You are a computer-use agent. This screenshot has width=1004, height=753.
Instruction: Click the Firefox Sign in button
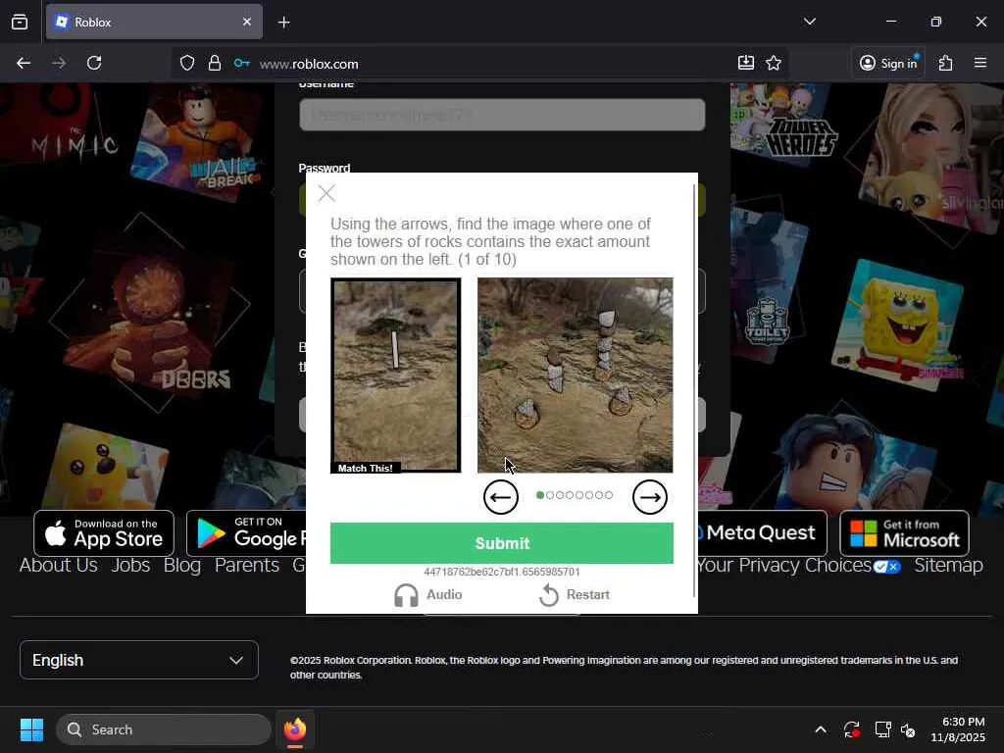(x=888, y=63)
